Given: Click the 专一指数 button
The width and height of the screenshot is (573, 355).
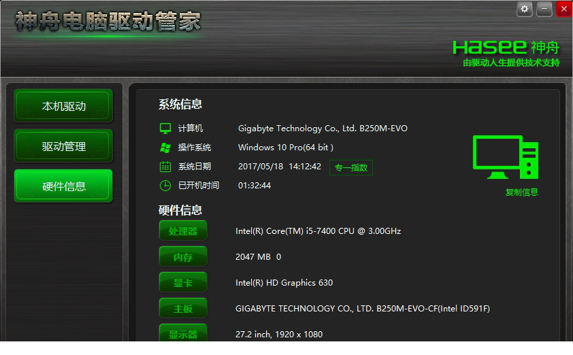Looking at the screenshot, I should pos(351,167).
